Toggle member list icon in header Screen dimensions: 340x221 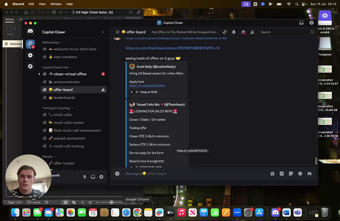point(252,32)
